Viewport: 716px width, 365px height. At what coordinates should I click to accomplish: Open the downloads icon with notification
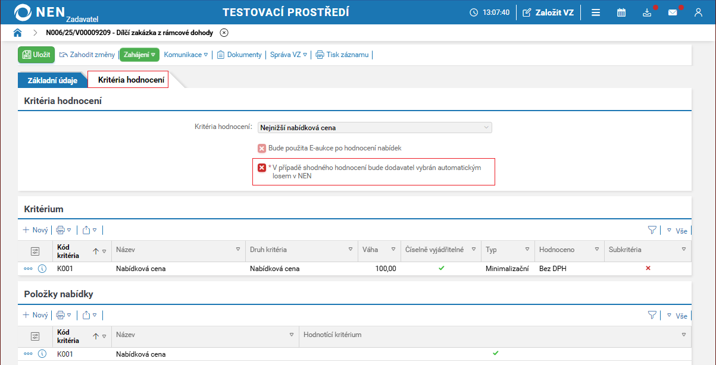tap(648, 12)
